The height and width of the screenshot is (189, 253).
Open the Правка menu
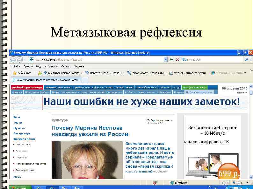click(28, 66)
